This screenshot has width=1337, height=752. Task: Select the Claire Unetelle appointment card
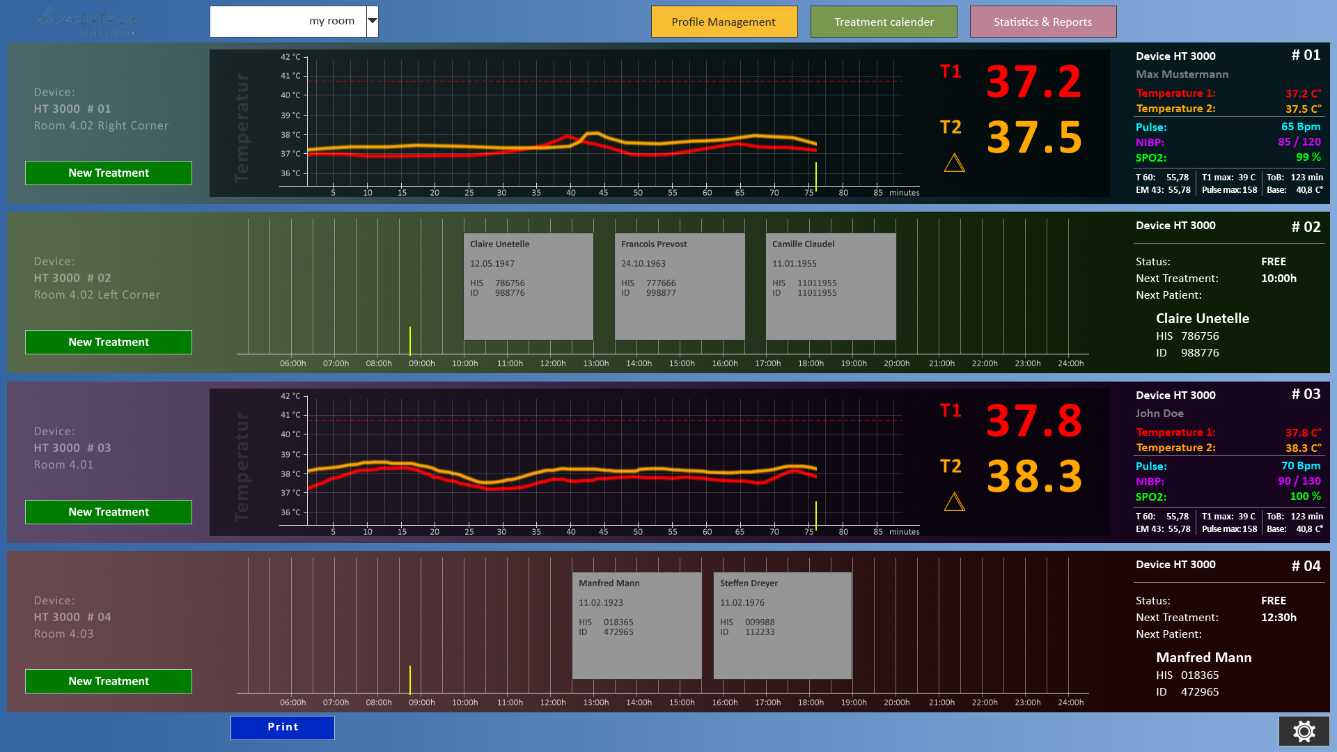(528, 285)
